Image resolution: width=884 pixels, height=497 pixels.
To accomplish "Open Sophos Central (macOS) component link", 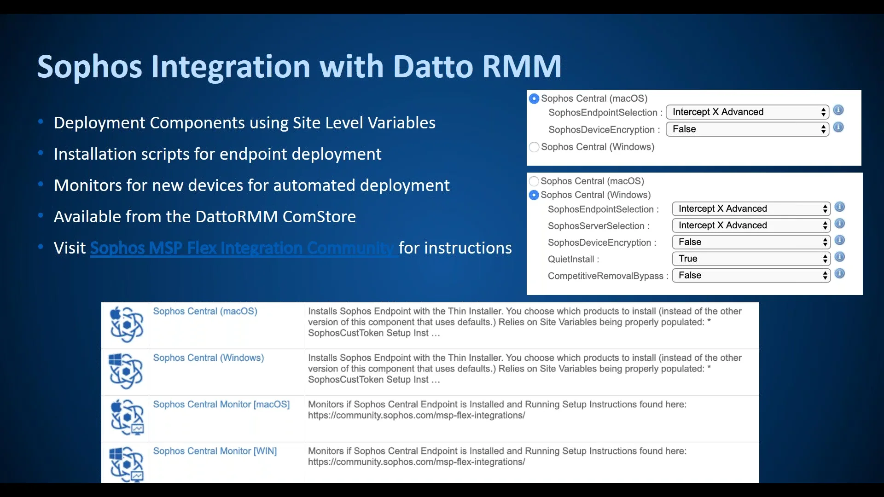I will tap(205, 311).
